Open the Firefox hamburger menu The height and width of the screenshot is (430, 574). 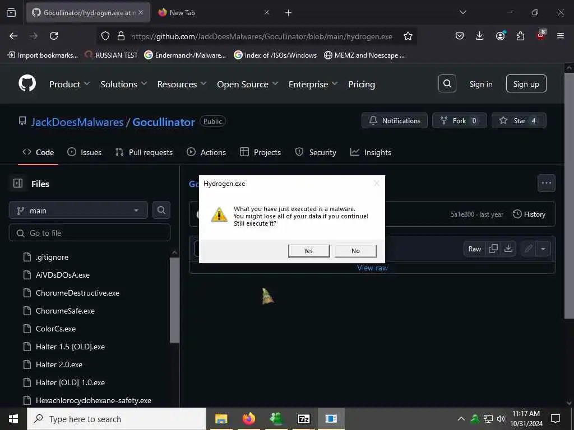tap(561, 36)
